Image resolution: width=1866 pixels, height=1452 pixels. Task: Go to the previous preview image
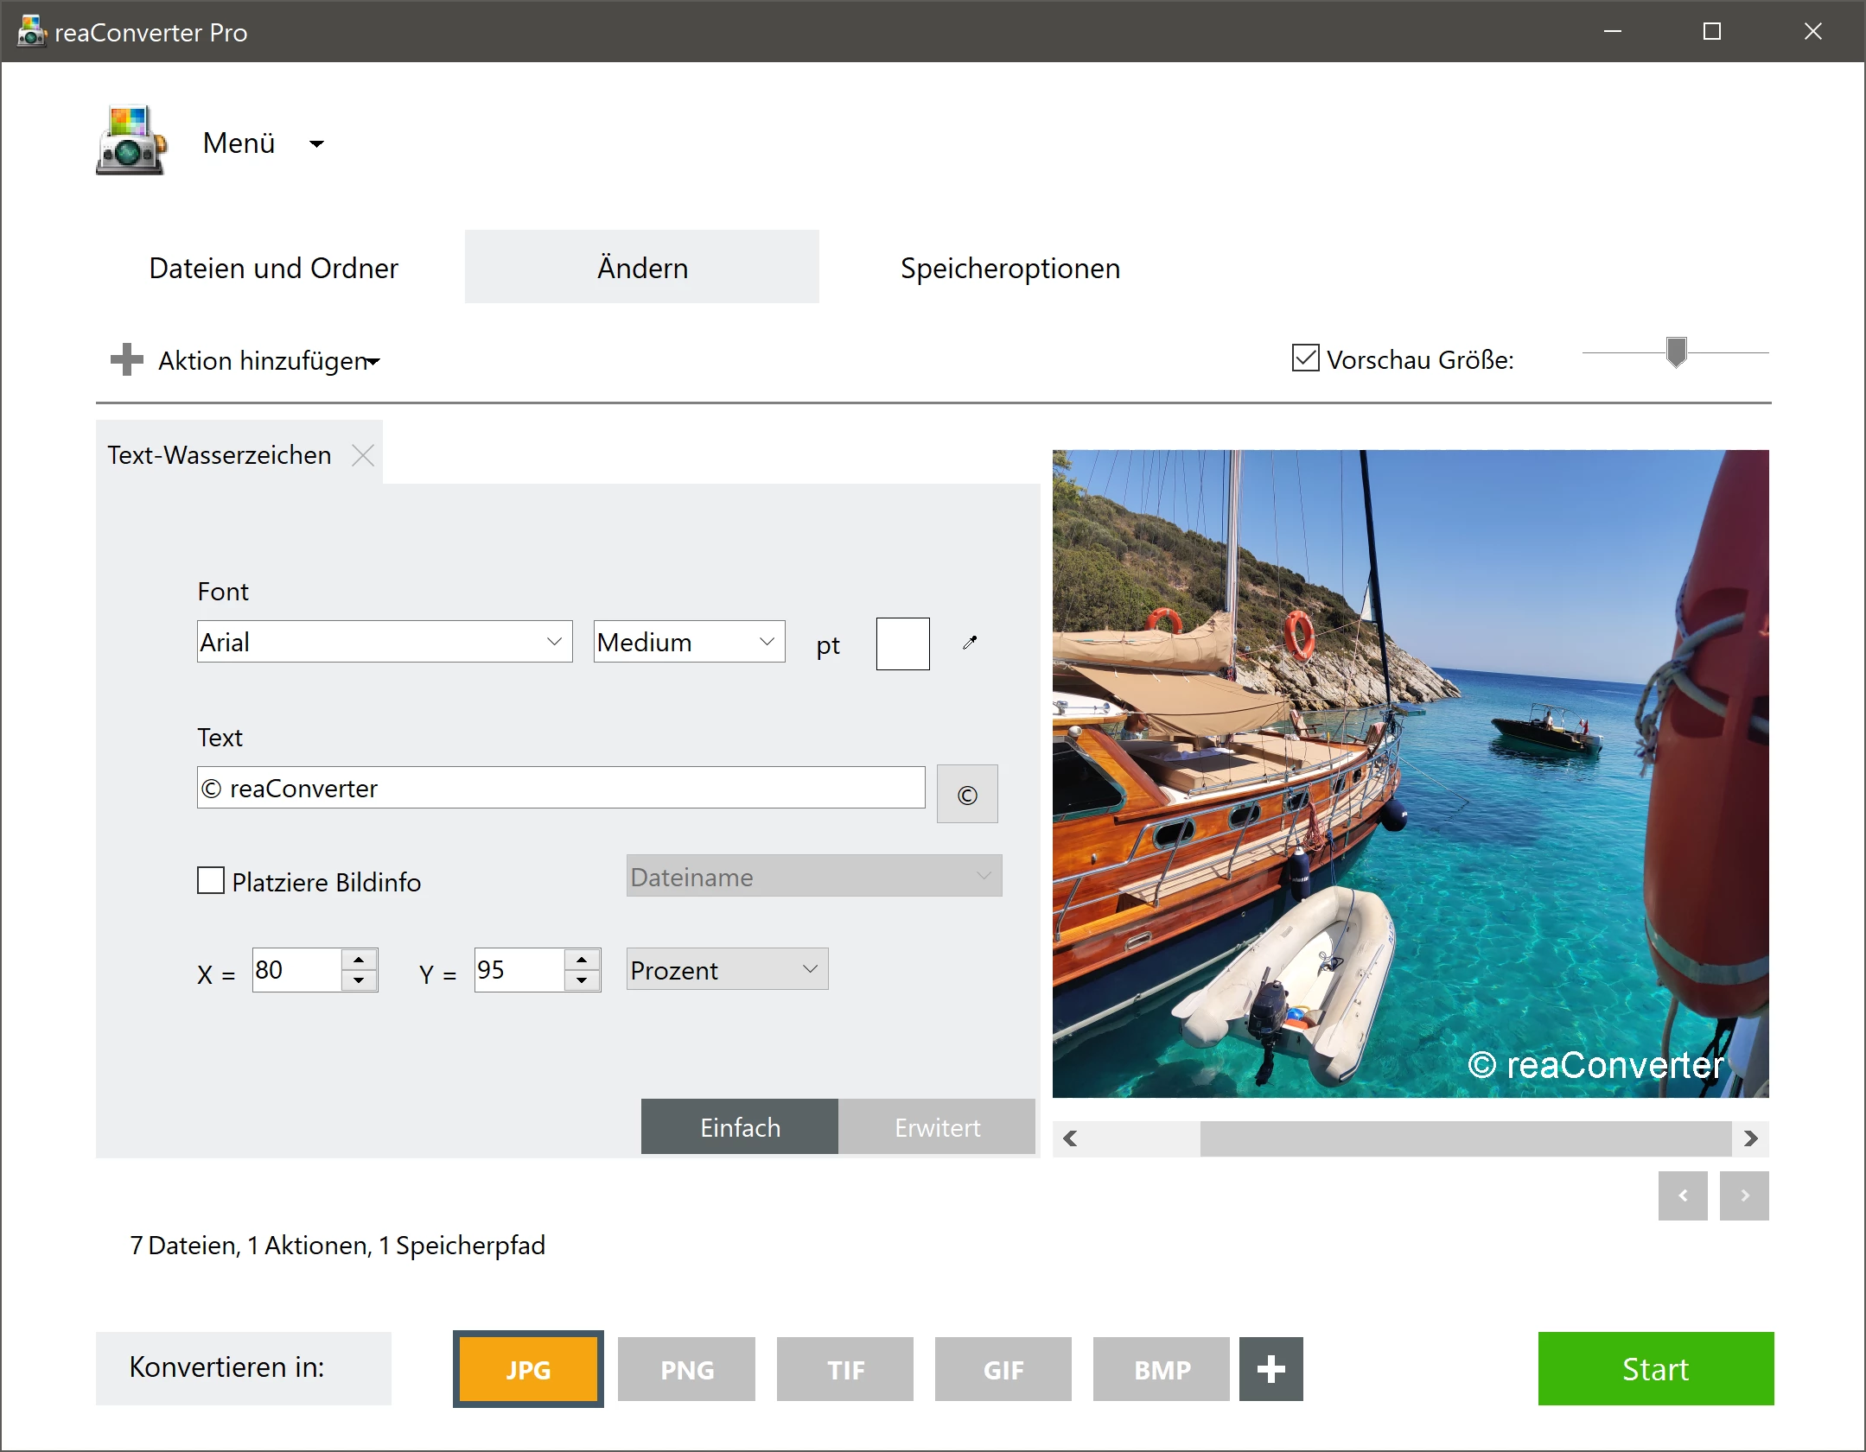tap(1682, 1195)
